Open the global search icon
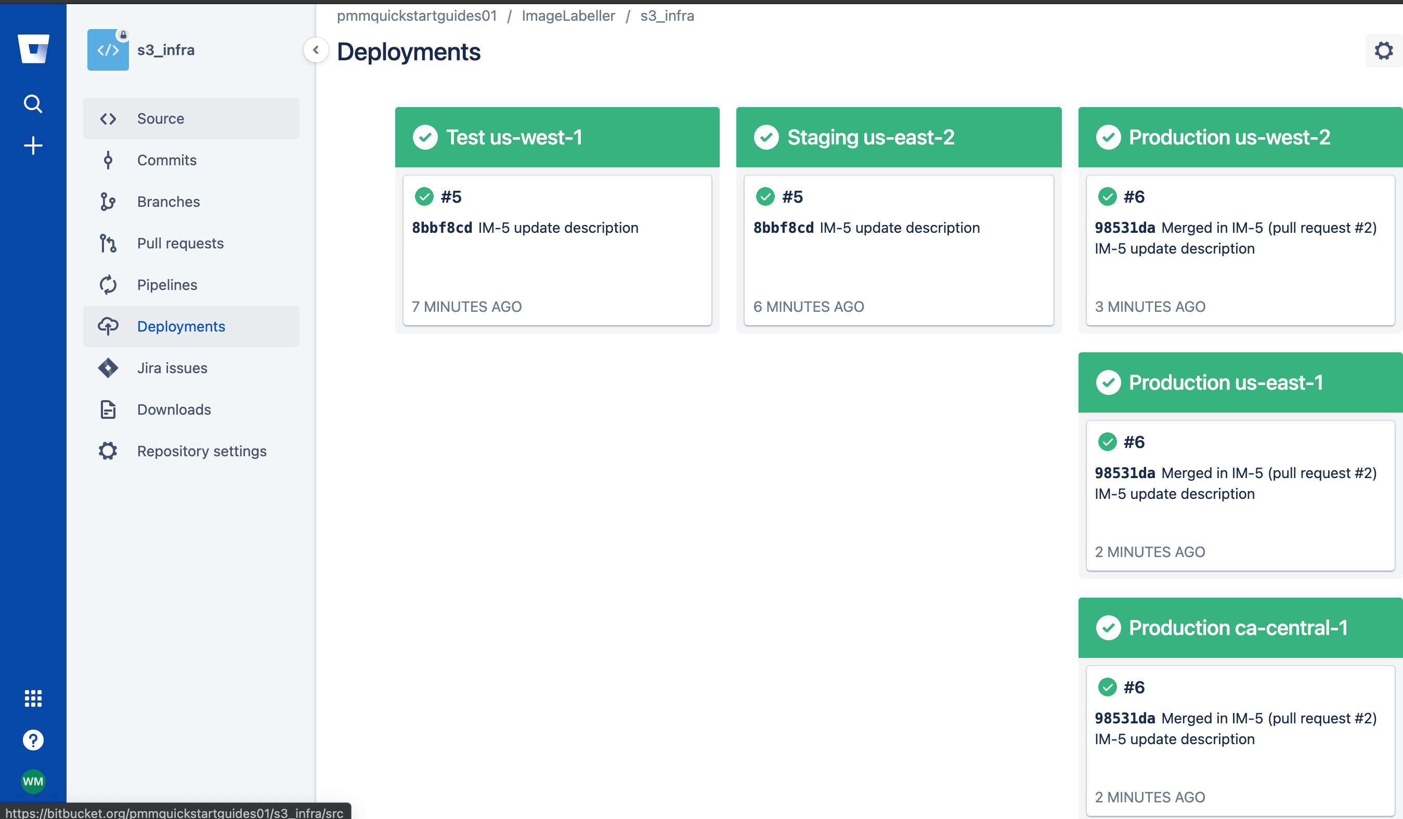1403x819 pixels. tap(32, 105)
